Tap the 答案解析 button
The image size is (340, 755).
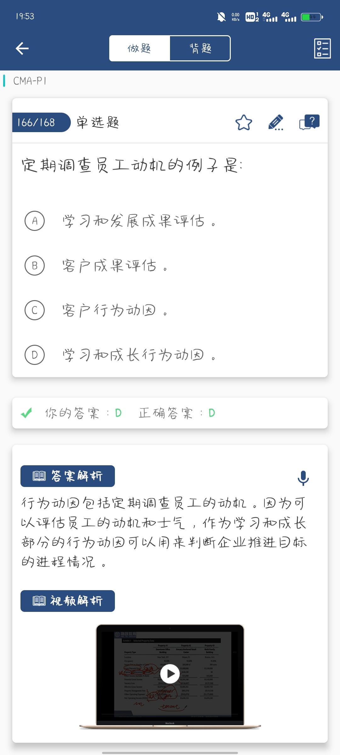pos(68,476)
